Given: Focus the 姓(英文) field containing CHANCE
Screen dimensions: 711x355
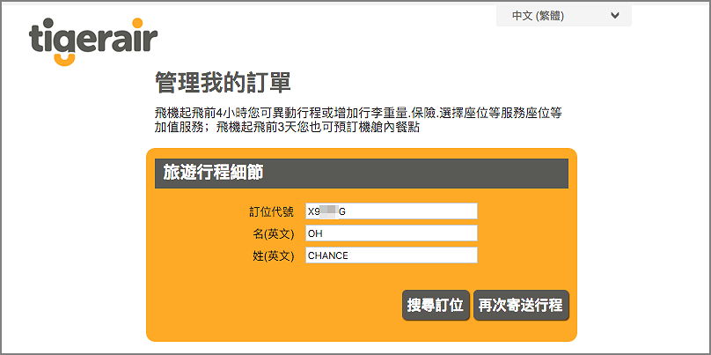Looking at the screenshot, I should tap(391, 255).
